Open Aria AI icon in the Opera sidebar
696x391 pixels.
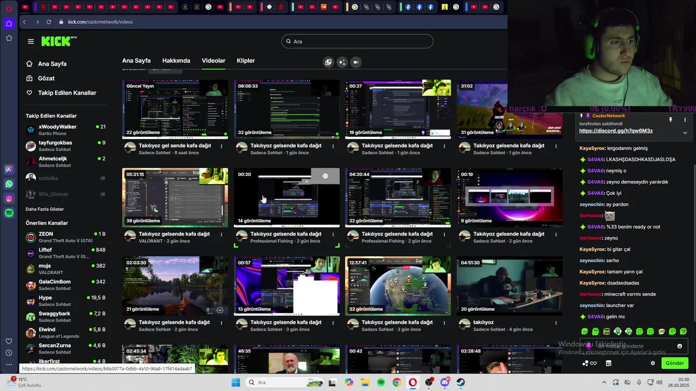[9, 169]
